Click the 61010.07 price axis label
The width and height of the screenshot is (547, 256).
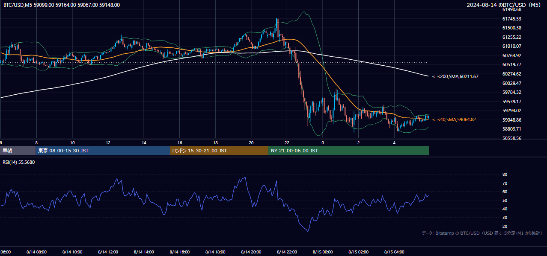pyautogui.click(x=511, y=46)
